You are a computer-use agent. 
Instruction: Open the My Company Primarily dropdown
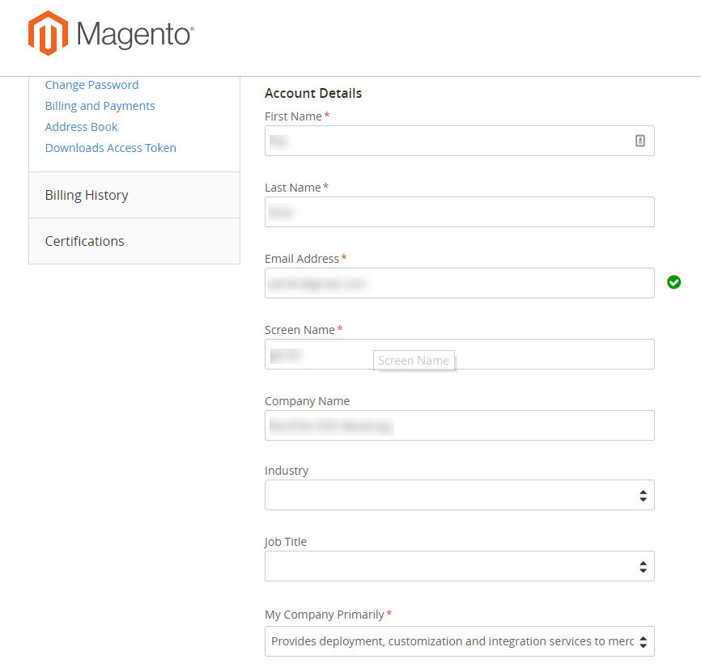pyautogui.click(x=459, y=641)
